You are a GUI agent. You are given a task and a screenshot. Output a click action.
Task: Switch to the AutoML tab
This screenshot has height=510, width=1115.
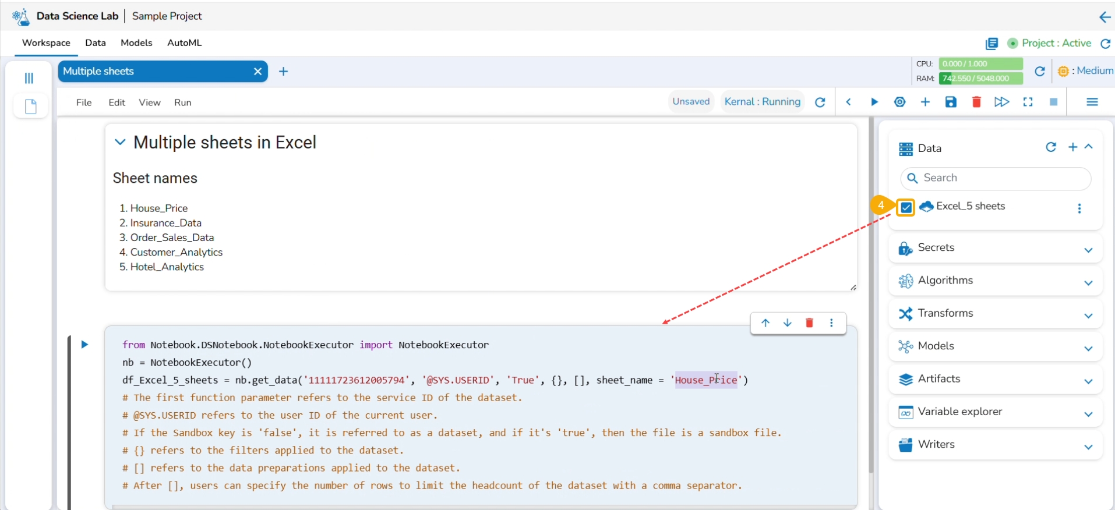point(184,43)
